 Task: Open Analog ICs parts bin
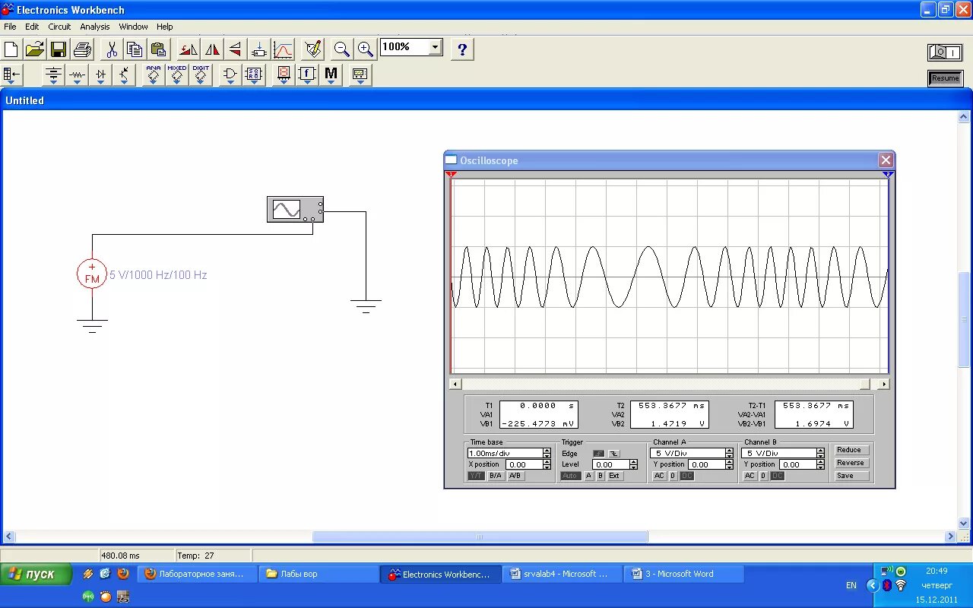coord(154,74)
